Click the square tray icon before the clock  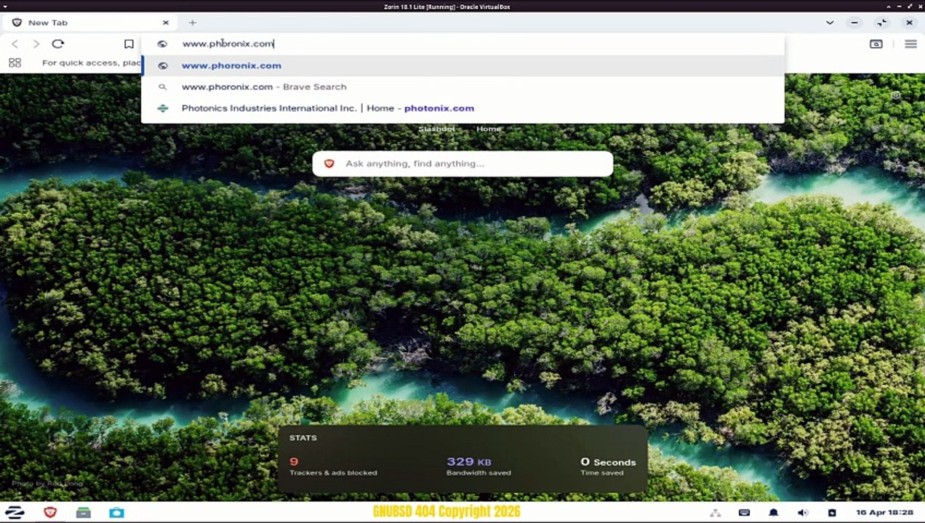832,513
